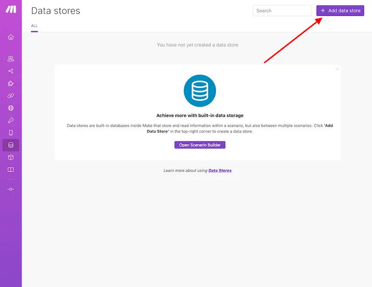This screenshot has width=372, height=287.
Task: Click 'Achieve more with built-in data storage' heading
Action: [x=200, y=116]
